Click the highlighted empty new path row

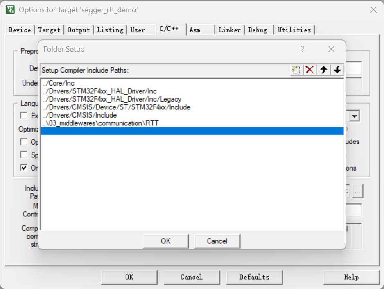[x=192, y=131]
